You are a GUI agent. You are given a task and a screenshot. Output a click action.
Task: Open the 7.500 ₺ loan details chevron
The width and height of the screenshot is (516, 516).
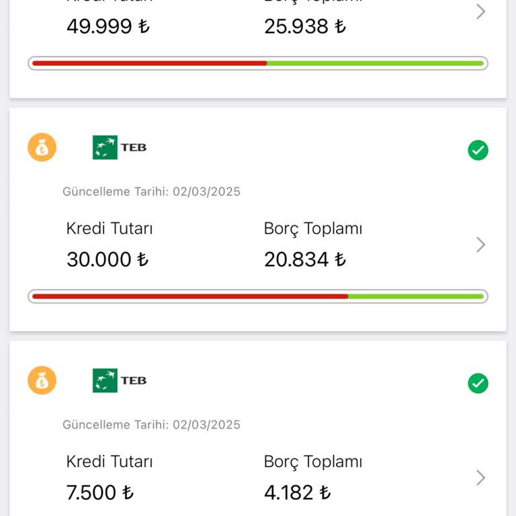480,478
